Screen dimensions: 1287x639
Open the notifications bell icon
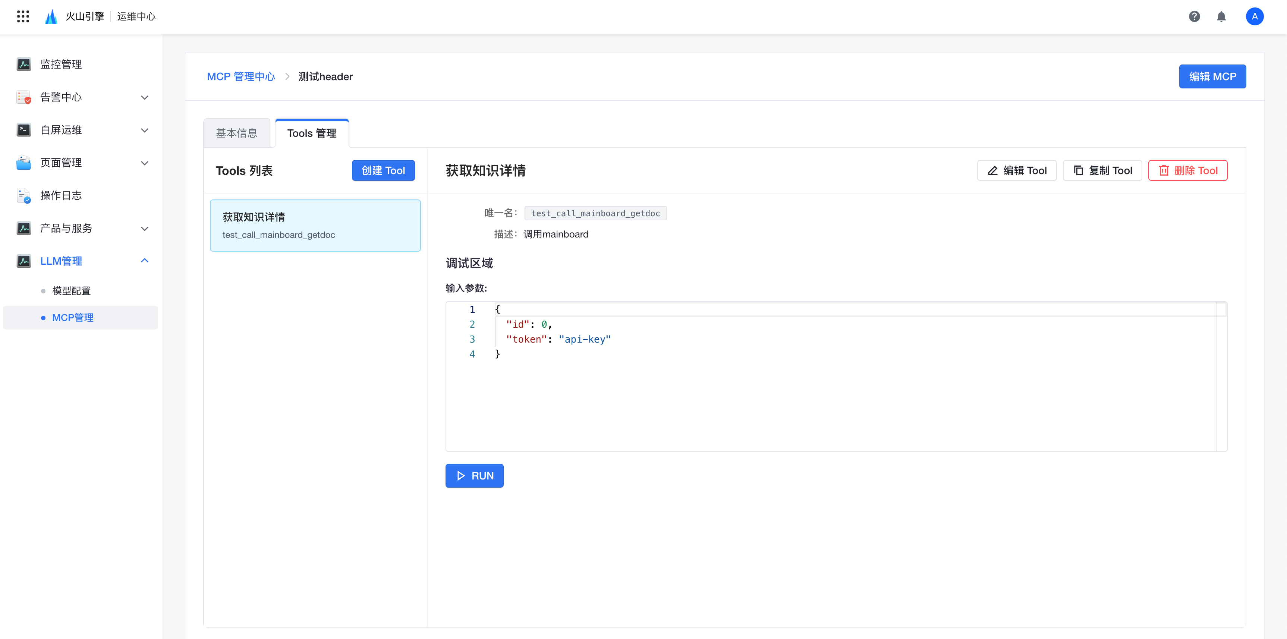point(1221,16)
